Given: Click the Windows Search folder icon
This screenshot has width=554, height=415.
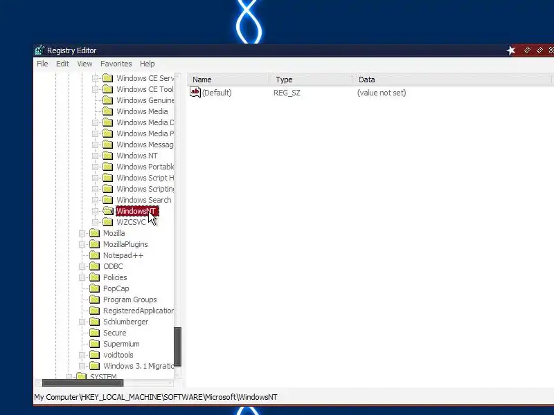Looking at the screenshot, I should point(108,200).
